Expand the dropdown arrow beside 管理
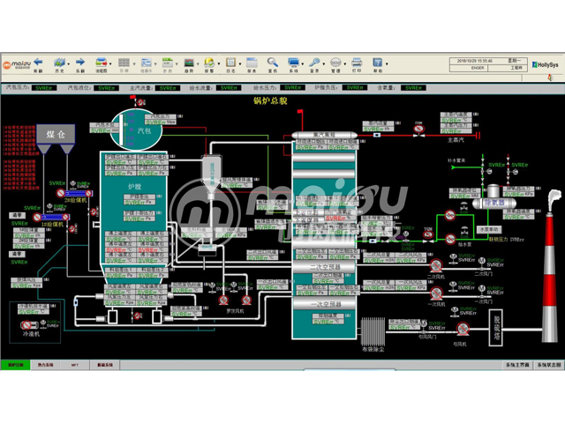Viewport: 565px width, 423px height. tap(345, 64)
